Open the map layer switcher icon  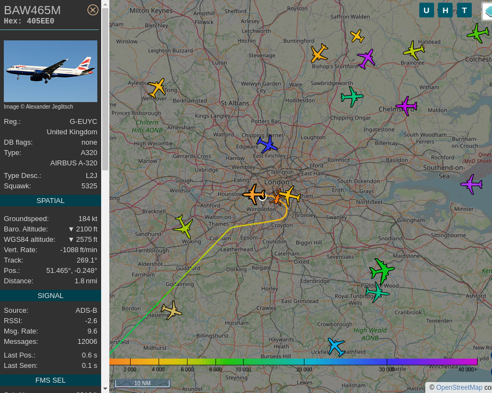(x=487, y=11)
